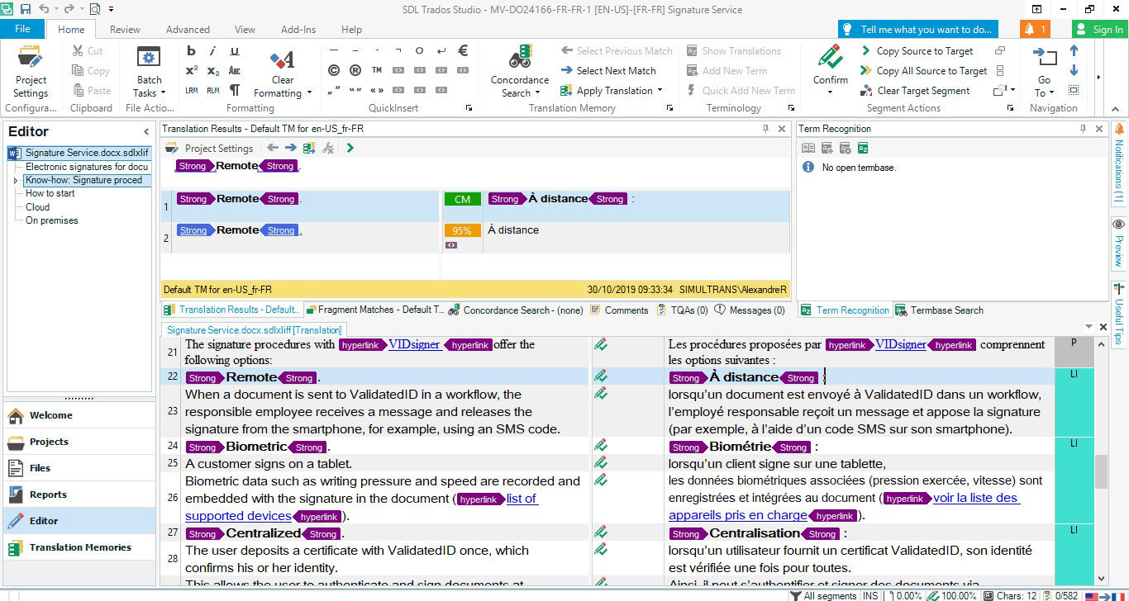Expand the QuickInsert group dialog launcher
1129x601 pixels.
point(469,108)
